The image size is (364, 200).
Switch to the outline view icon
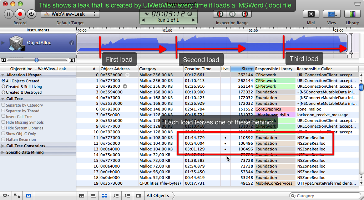(116, 196)
